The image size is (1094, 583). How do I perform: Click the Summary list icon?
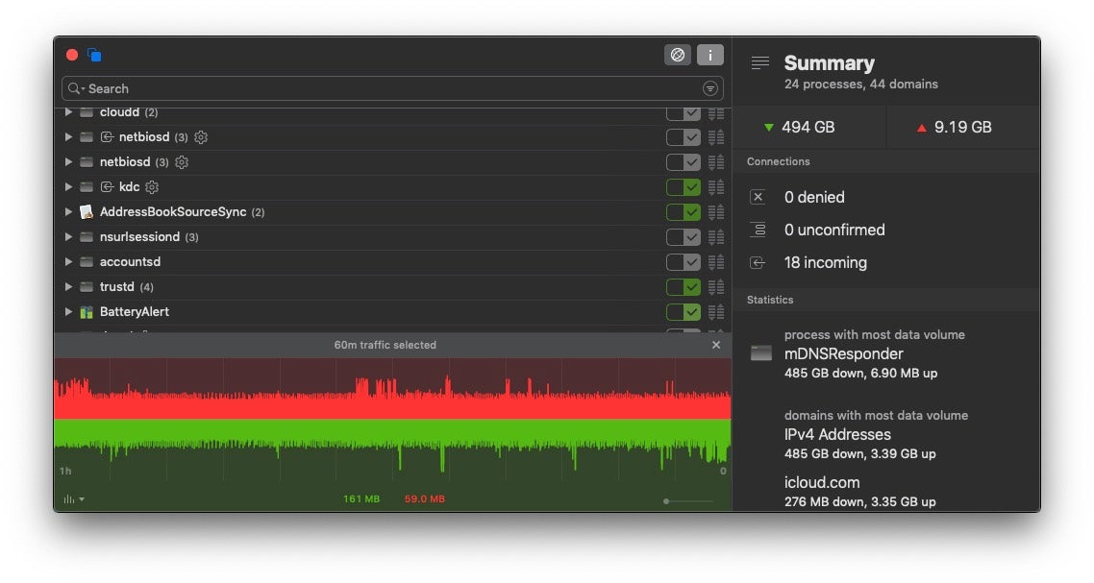760,63
